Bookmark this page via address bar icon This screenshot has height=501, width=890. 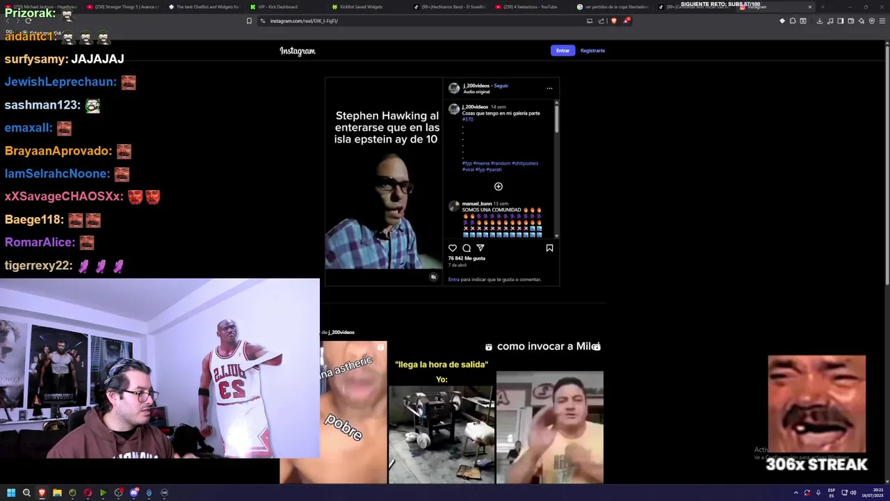click(x=249, y=21)
